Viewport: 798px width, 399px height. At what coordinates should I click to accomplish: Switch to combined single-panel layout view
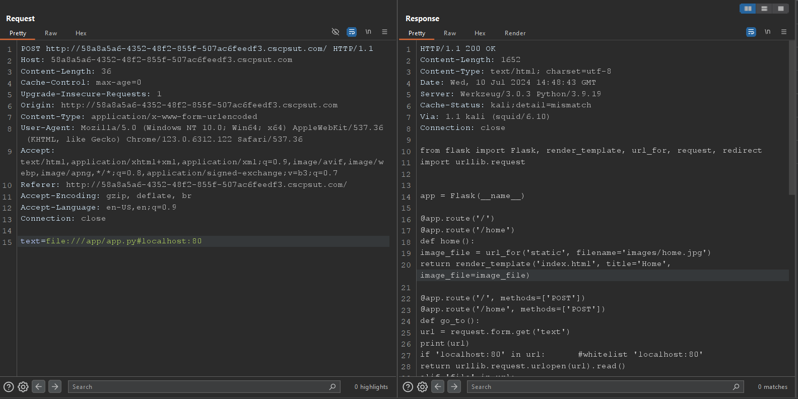[x=780, y=9]
